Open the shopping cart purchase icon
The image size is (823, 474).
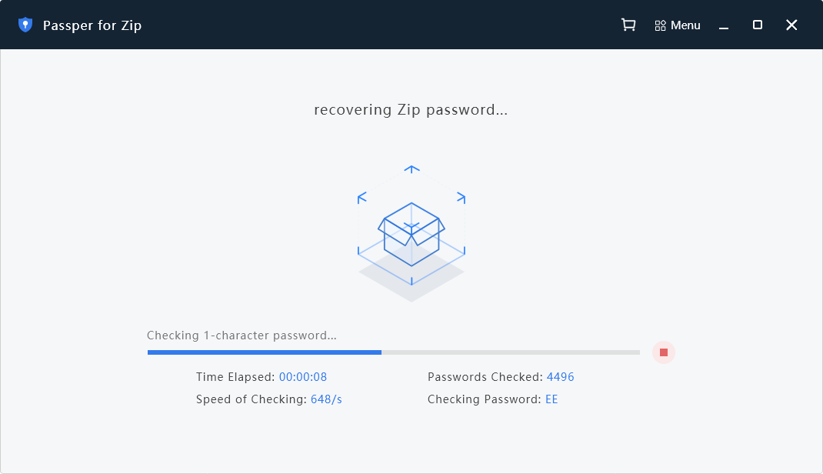coord(628,25)
